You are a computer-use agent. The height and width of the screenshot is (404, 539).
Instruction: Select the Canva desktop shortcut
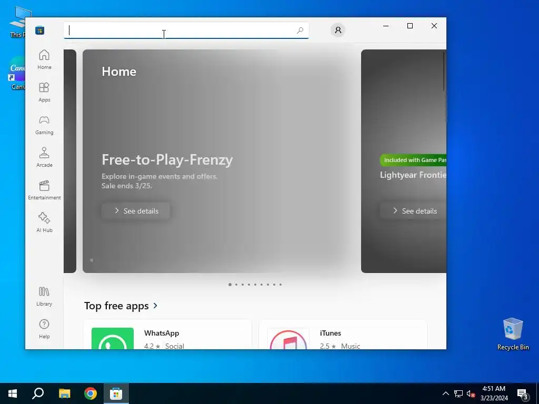[x=17, y=74]
